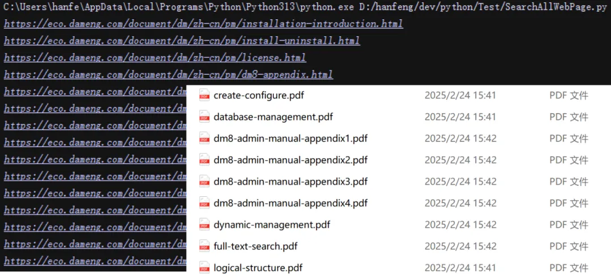Click the file name dm8-admin-manual-appendix1.pdf
Image resolution: width=611 pixels, height=280 pixels.
click(291, 138)
